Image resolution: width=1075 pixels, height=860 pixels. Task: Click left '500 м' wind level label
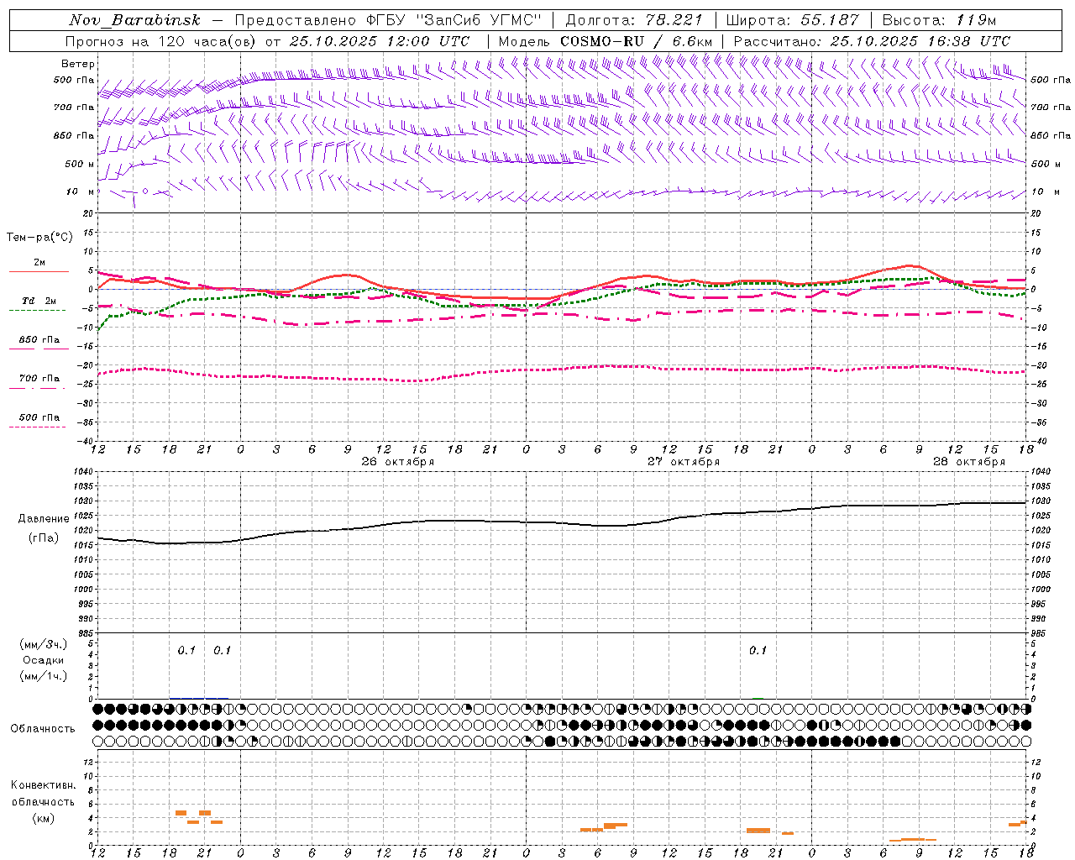click(x=80, y=164)
